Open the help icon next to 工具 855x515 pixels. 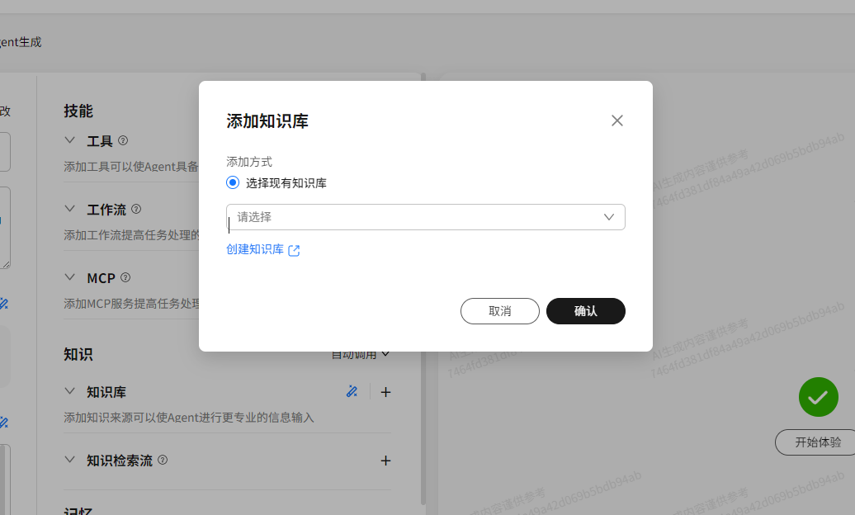click(122, 139)
